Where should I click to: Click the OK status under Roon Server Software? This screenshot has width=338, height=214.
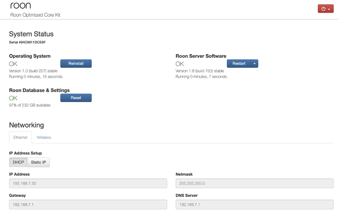180,64
